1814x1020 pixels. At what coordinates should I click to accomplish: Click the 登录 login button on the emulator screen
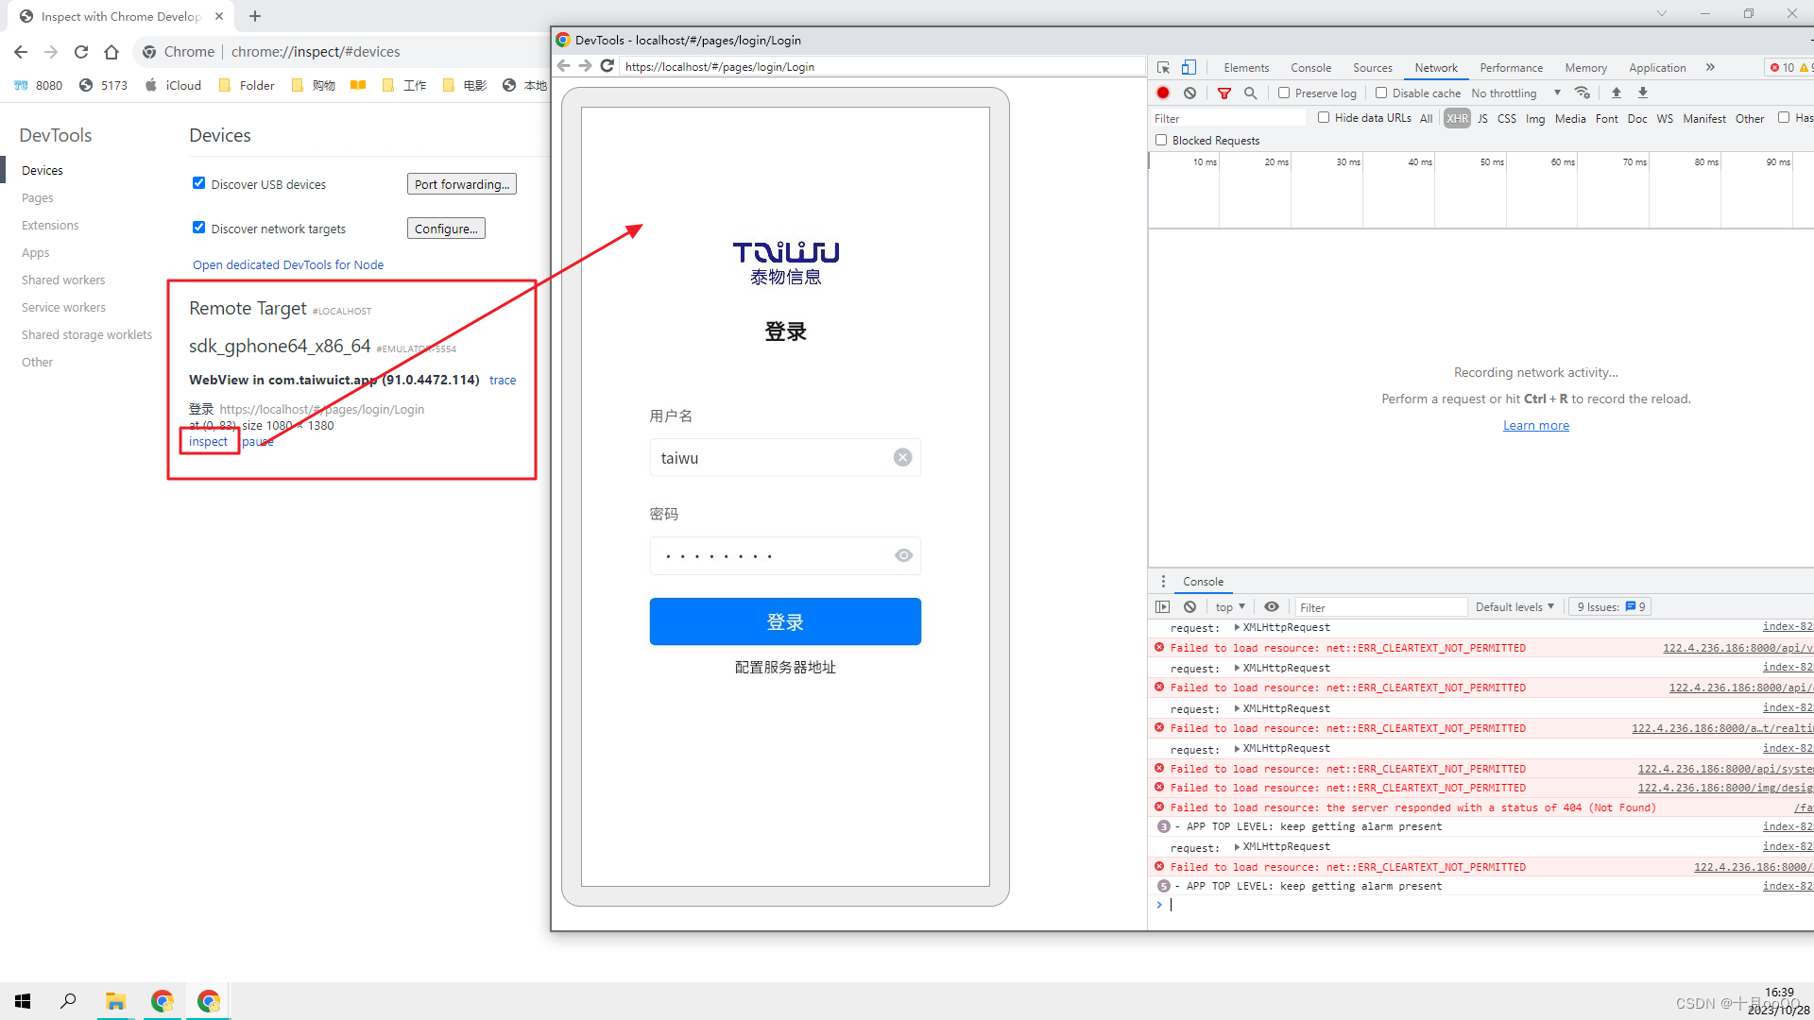[785, 621]
